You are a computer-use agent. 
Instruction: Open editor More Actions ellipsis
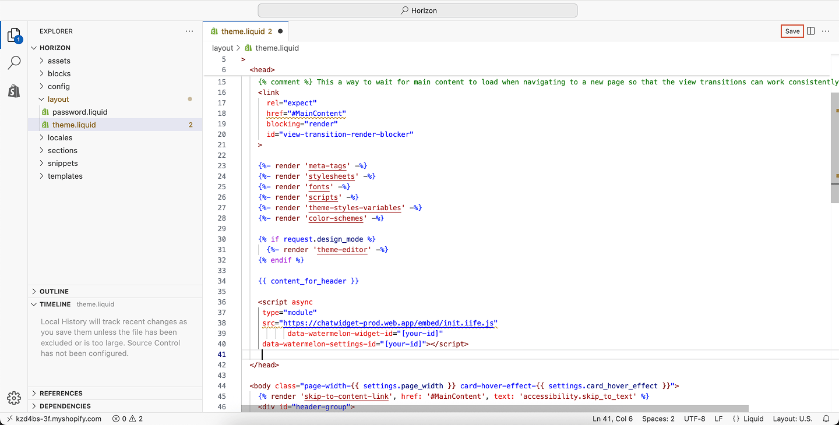826,31
